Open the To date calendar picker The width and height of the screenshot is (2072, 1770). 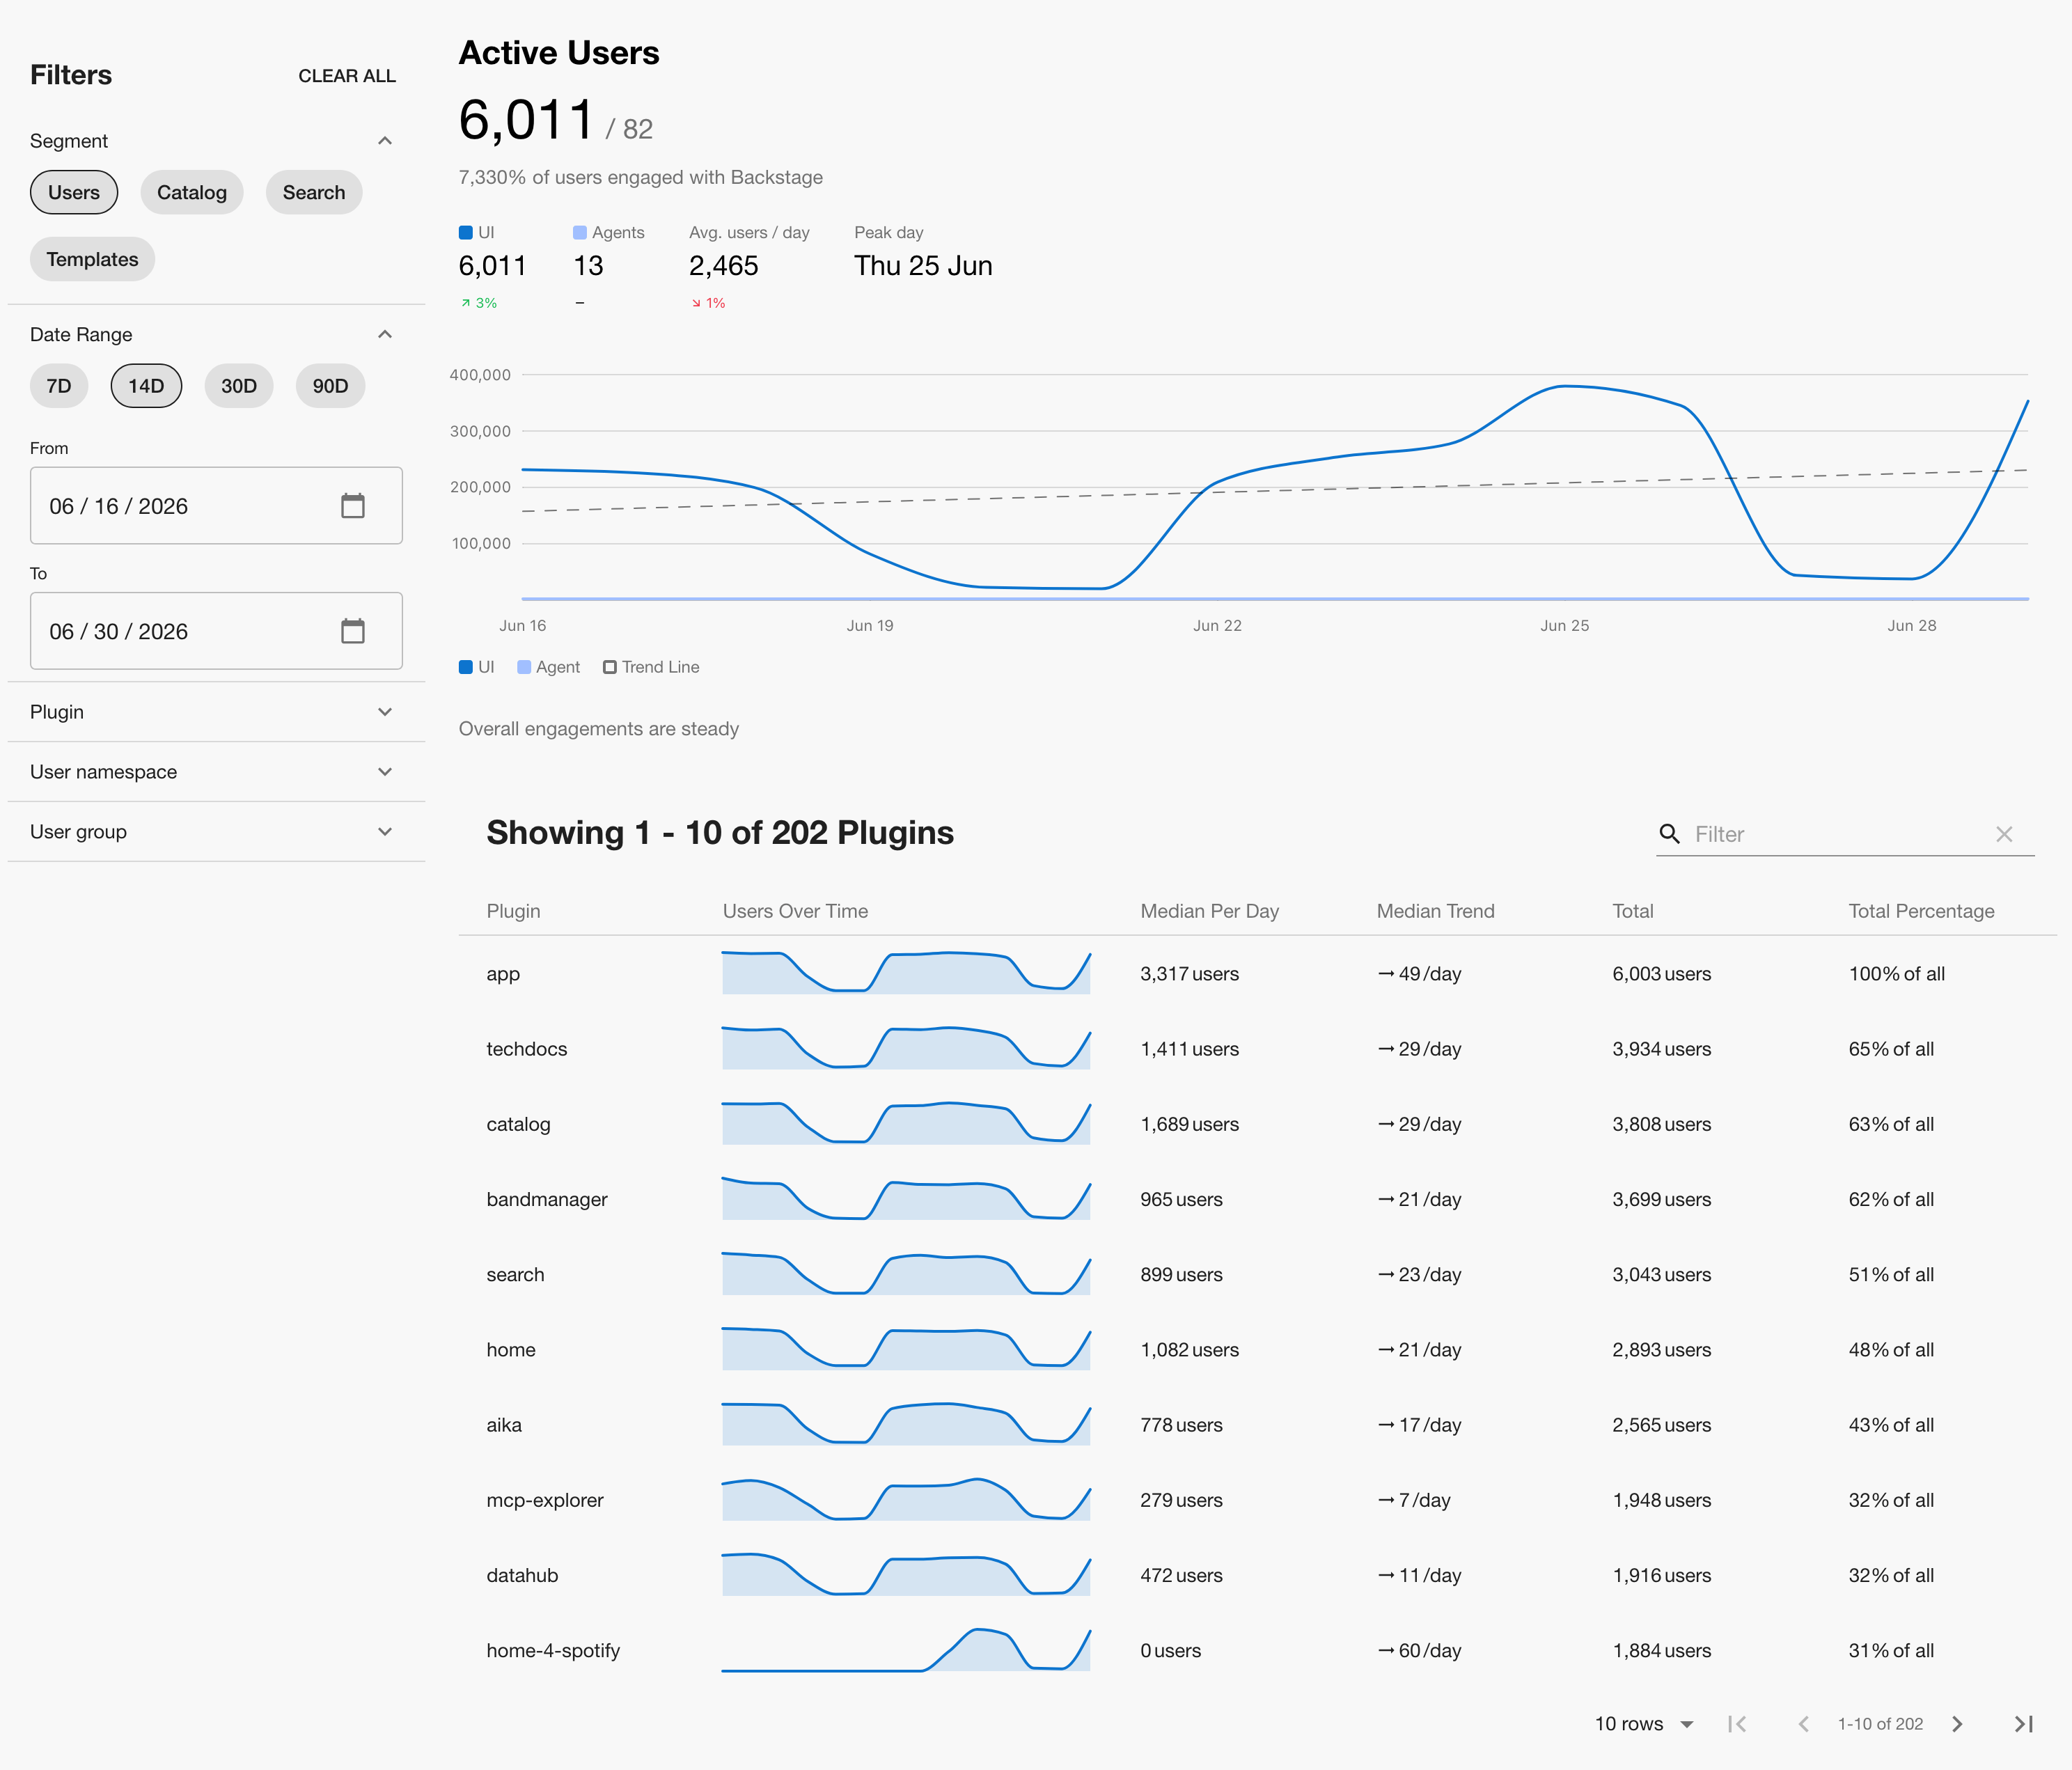352,631
